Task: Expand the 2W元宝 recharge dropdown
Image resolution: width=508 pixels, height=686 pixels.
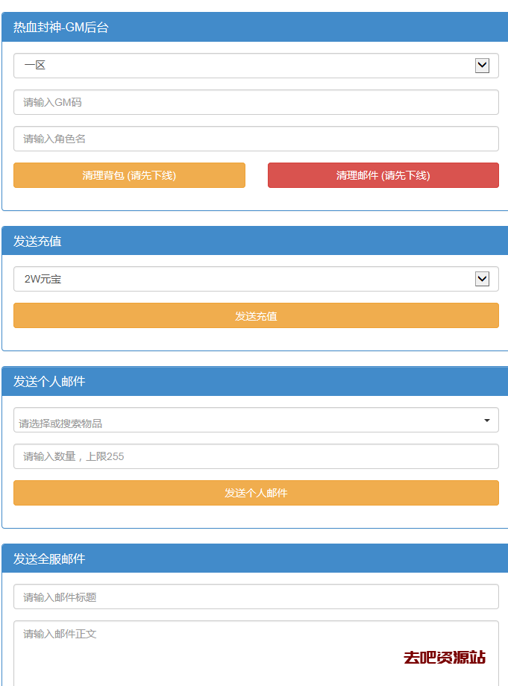Action: pos(256,279)
